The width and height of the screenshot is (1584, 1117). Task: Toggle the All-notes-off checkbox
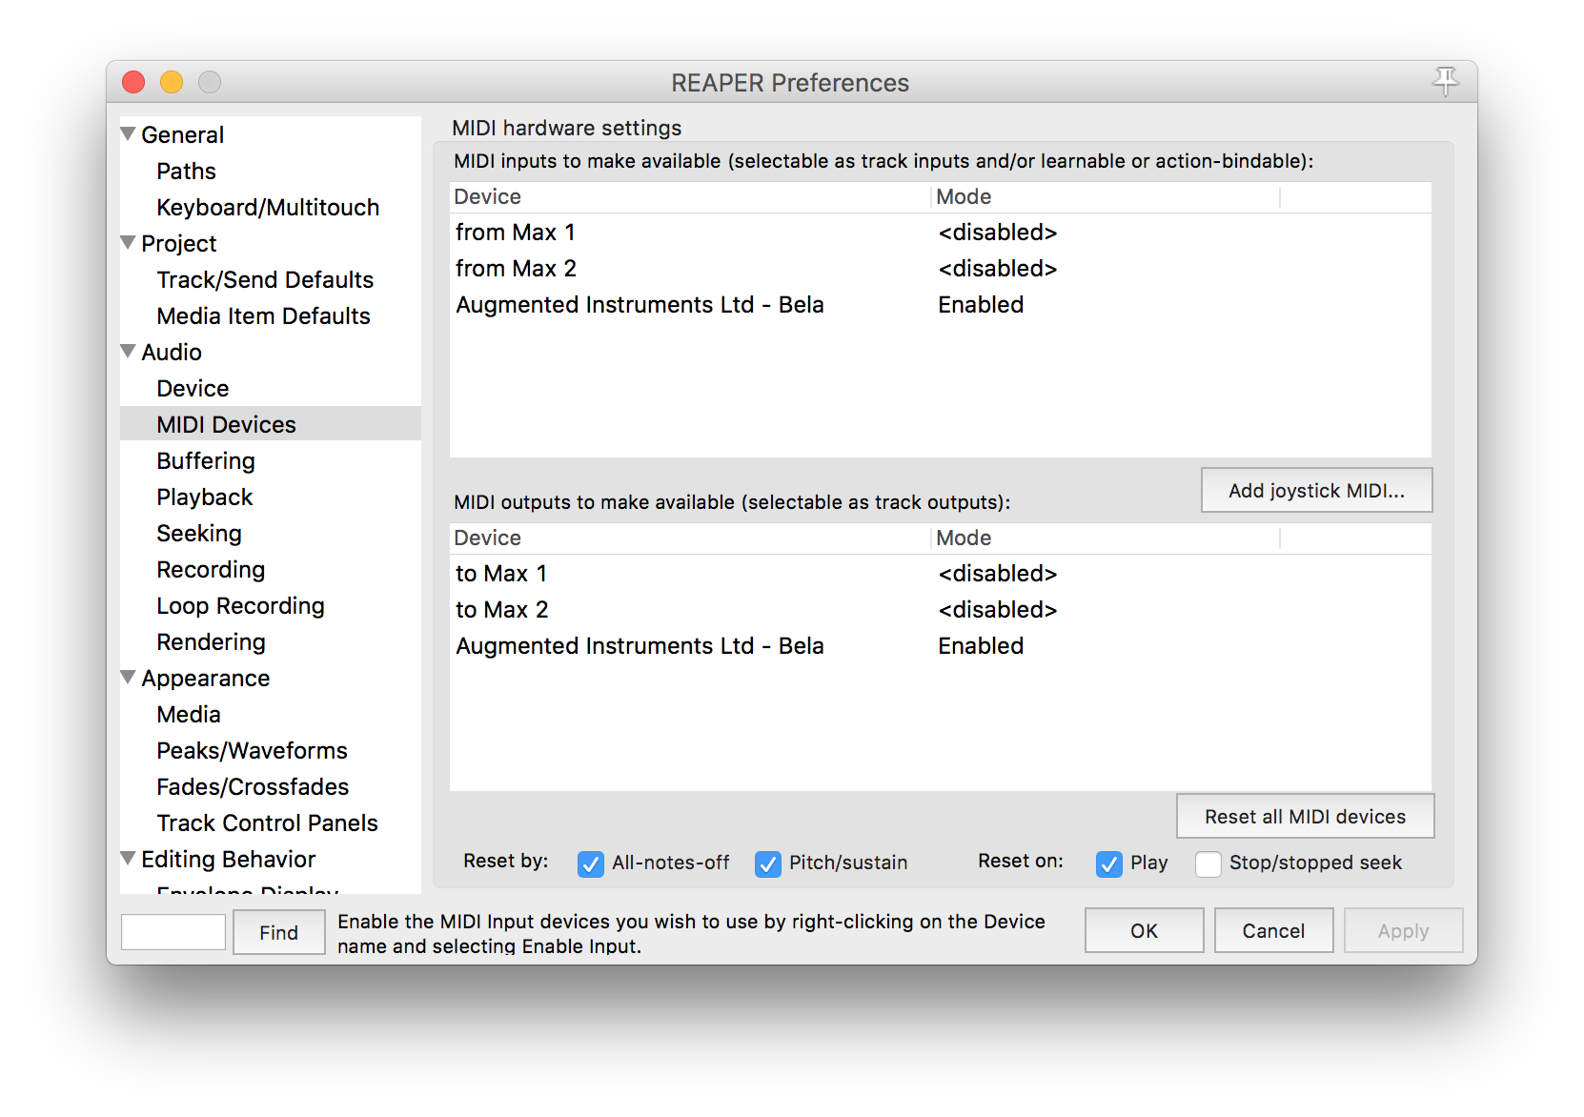pos(591,863)
